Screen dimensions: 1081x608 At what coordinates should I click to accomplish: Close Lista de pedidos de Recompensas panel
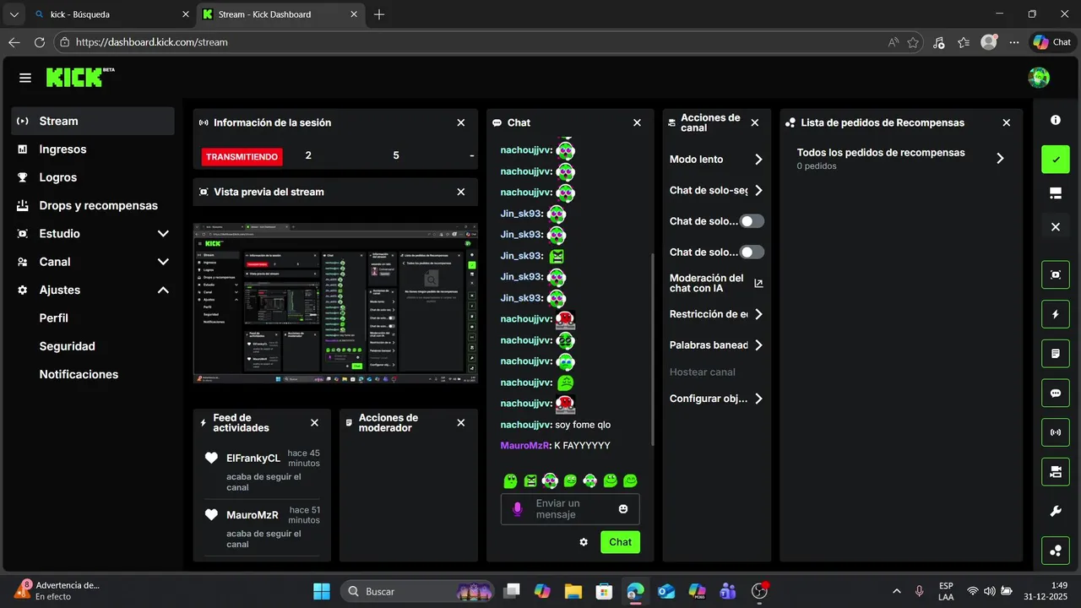pos(1007,122)
